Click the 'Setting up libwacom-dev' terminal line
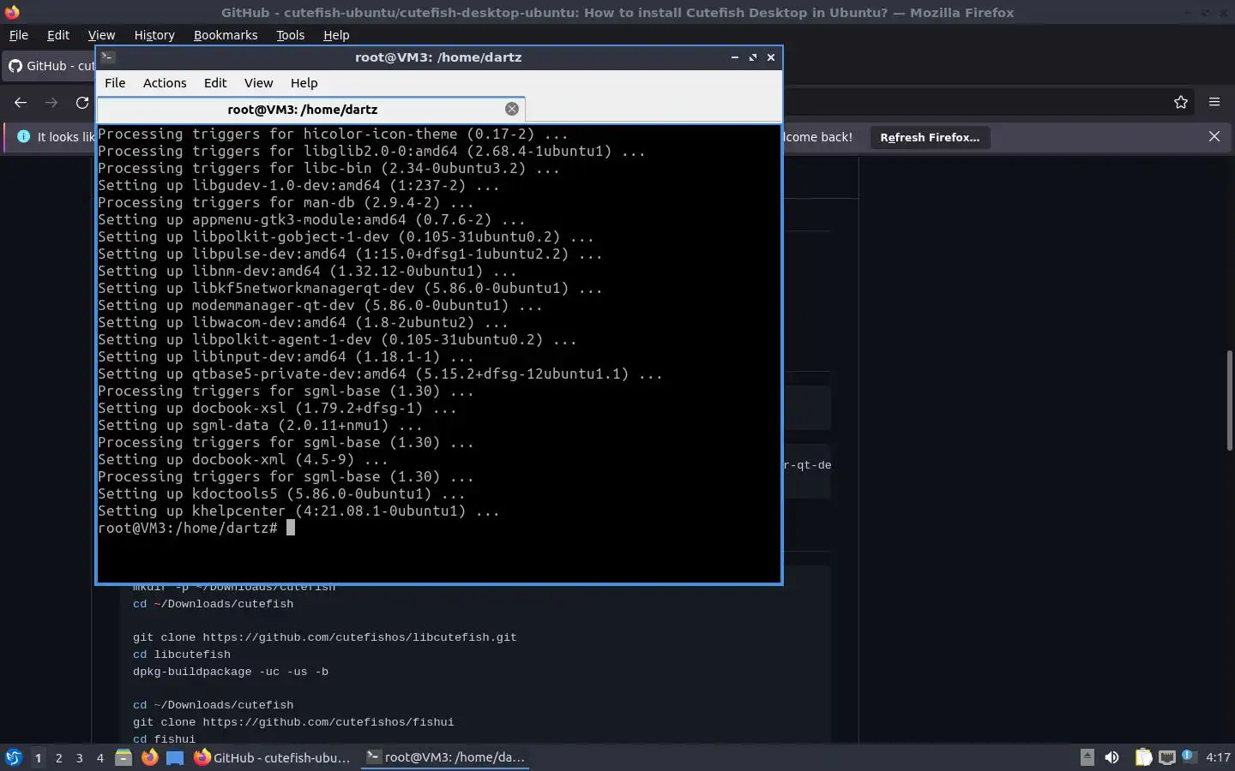Screen dimensions: 1235x771 [303, 322]
